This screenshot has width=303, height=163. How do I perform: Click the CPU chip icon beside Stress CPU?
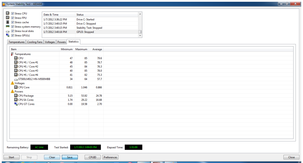point(7,13)
